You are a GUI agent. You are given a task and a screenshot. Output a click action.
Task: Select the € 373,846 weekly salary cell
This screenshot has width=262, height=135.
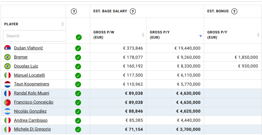coord(118,48)
